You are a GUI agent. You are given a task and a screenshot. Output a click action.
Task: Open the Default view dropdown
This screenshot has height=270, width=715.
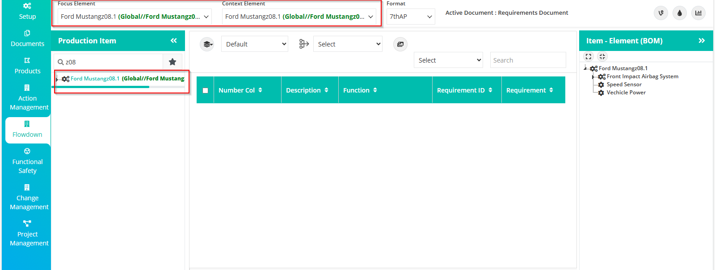coord(255,44)
